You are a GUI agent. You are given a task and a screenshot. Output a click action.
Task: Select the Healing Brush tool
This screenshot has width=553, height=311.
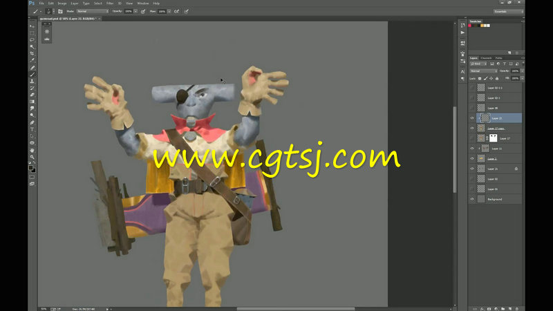coord(32,67)
